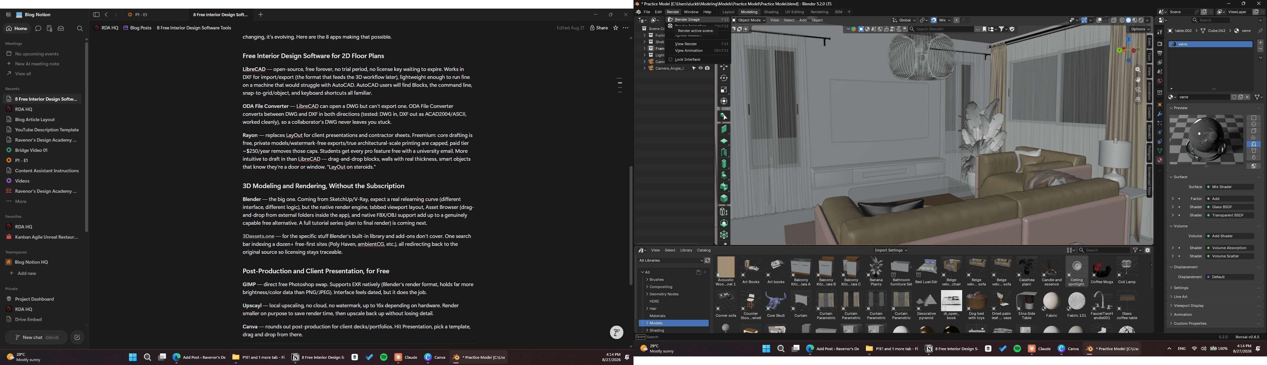Switch to rendered viewport shading
This screenshot has width=1267, height=365.
click(1142, 21)
